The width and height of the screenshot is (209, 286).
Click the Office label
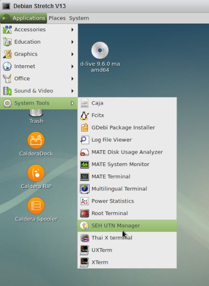click(22, 78)
